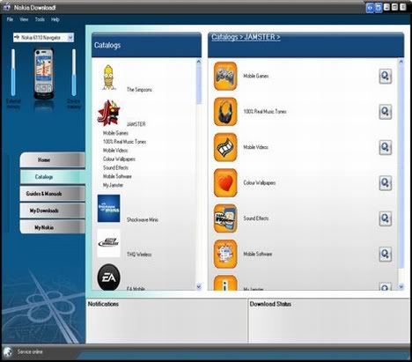Click the search icon beside Mobile Software
The height and width of the screenshot is (362, 412).
pyautogui.click(x=386, y=255)
